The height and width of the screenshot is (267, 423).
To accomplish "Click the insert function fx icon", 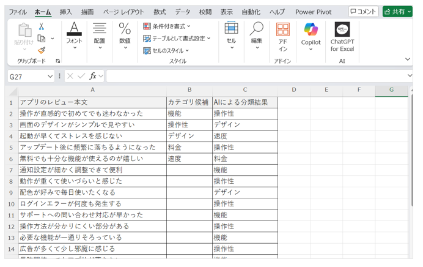I will click(93, 76).
